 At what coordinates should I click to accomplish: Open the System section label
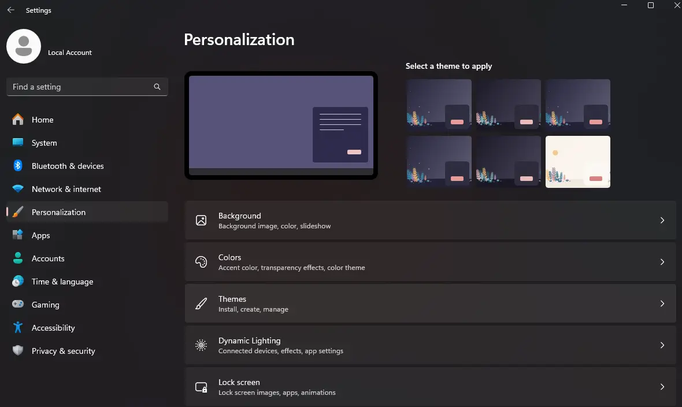[45, 143]
